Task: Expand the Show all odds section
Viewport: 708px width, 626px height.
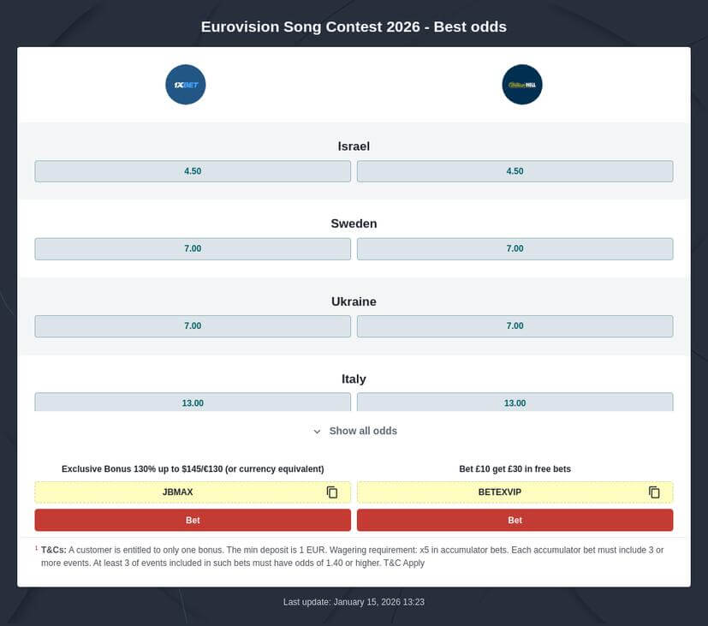Action: [361, 431]
